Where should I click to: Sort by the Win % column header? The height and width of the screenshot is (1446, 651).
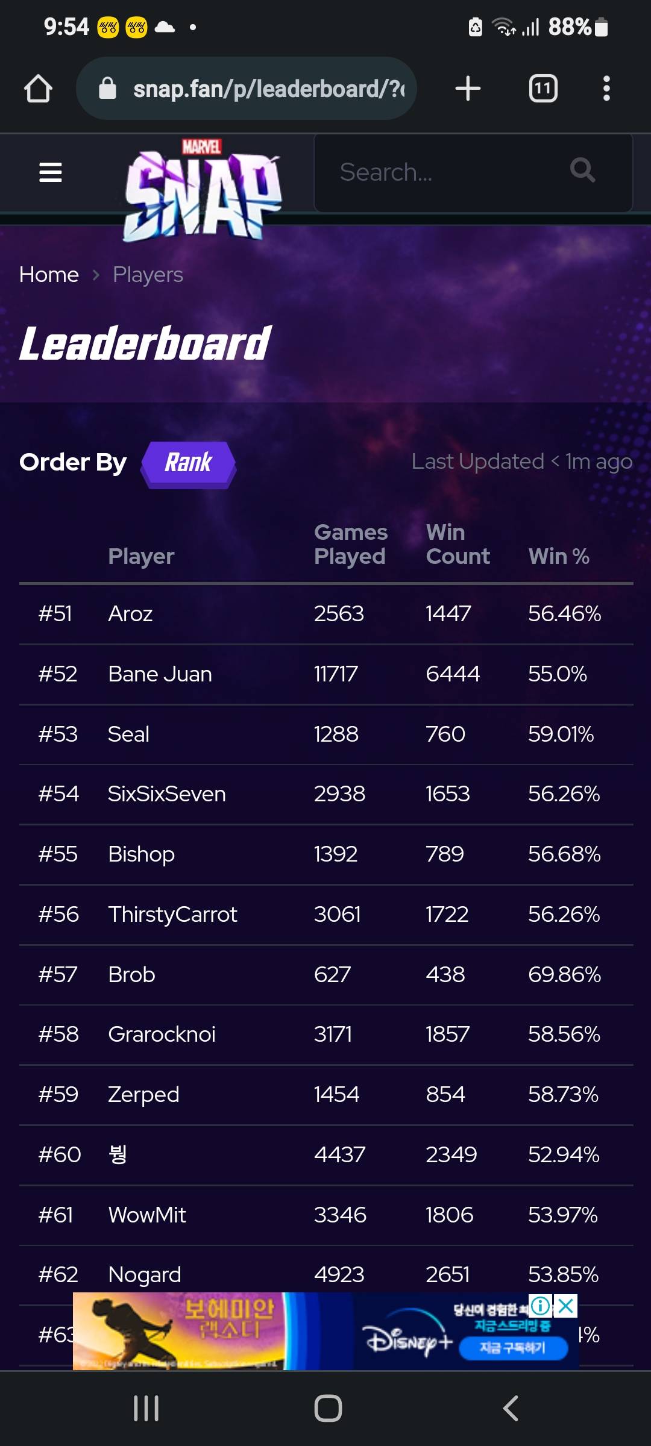tap(558, 556)
